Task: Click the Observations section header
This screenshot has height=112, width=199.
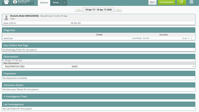Action: coord(99,57)
